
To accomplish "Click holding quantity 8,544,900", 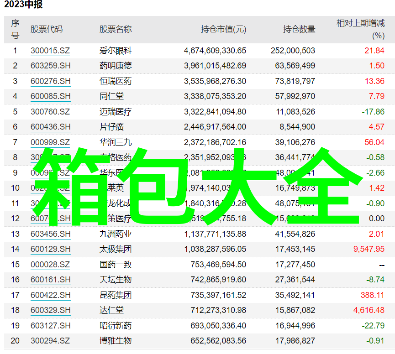I will [x=297, y=127].
